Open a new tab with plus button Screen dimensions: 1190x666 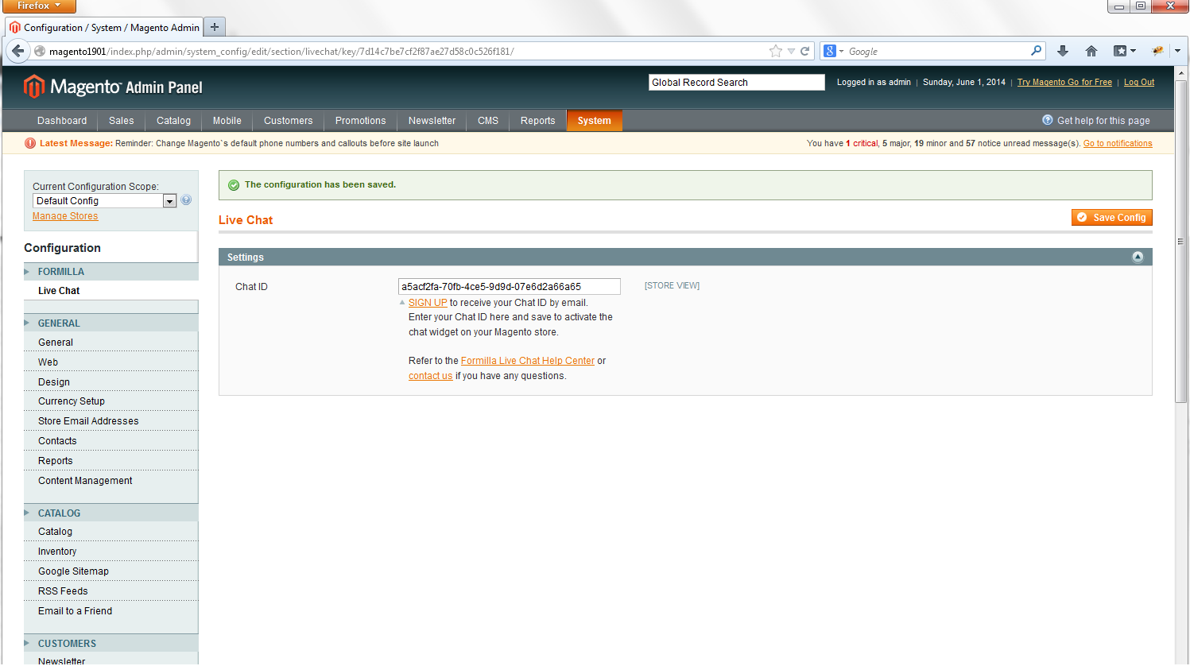click(215, 27)
